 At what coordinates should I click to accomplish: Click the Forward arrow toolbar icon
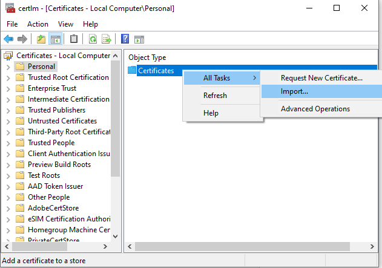[22, 39]
